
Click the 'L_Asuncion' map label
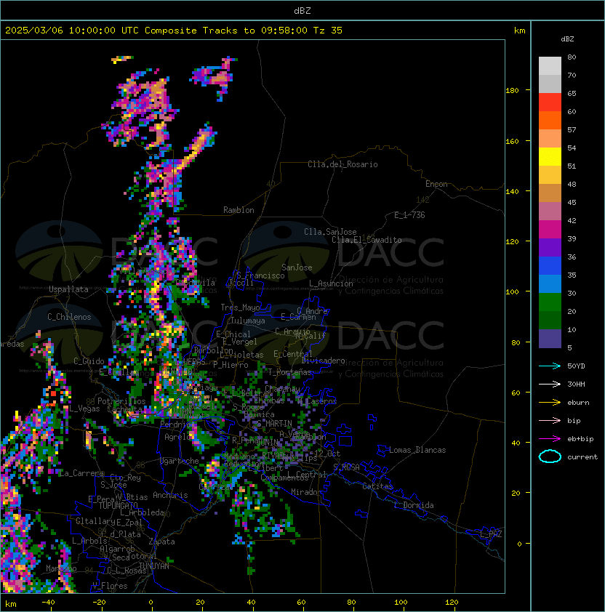click(331, 283)
